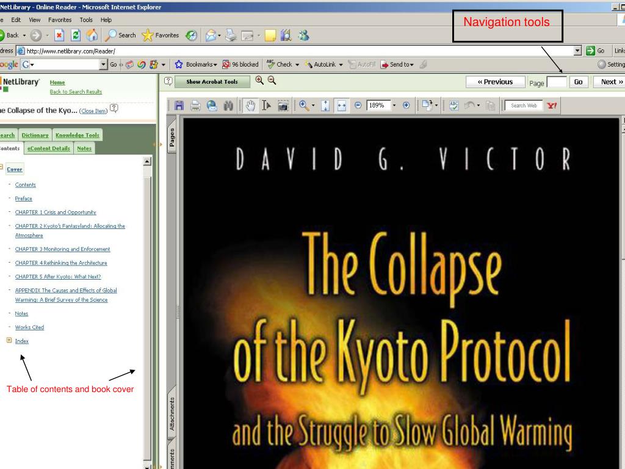Click the IE Stop button
The width and height of the screenshot is (625, 469).
click(x=59, y=35)
